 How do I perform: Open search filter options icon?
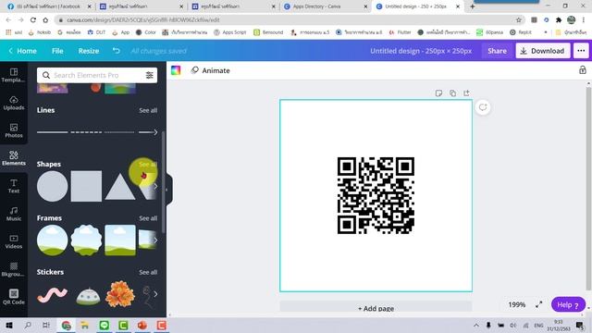150,75
